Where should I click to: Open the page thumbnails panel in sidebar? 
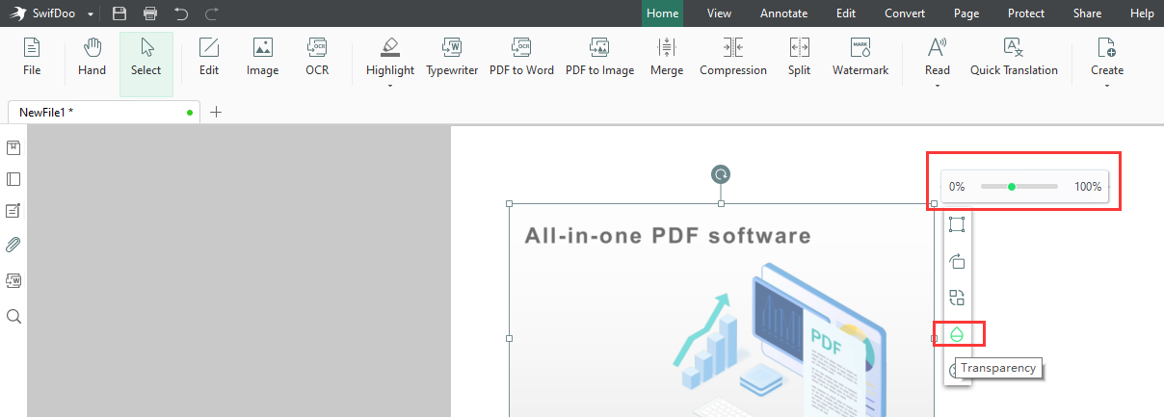coord(13,179)
